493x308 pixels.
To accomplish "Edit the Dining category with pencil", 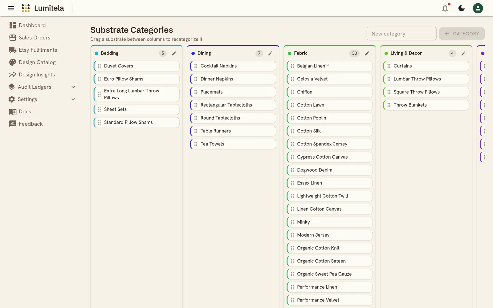I will [x=271, y=53].
